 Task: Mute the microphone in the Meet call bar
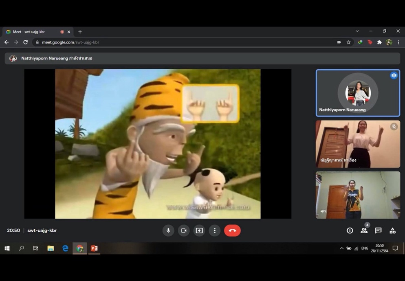[x=168, y=231]
